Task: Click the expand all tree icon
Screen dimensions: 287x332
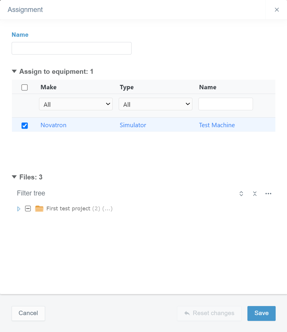Action: coord(241,194)
